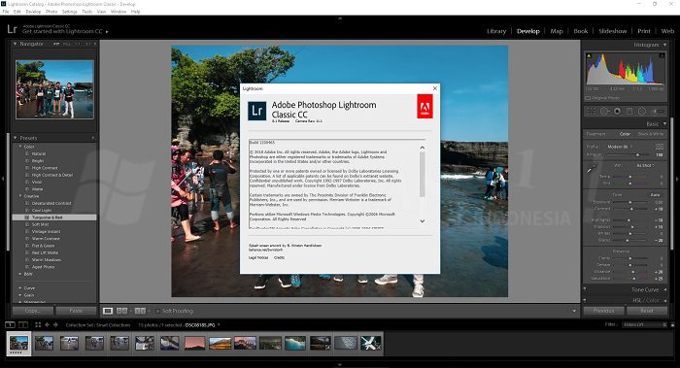Collapse the Color presets group
Viewport: 680px width, 368px height.
tap(20, 147)
